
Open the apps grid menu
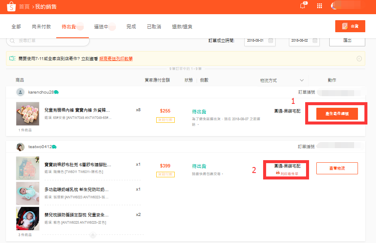319,6
